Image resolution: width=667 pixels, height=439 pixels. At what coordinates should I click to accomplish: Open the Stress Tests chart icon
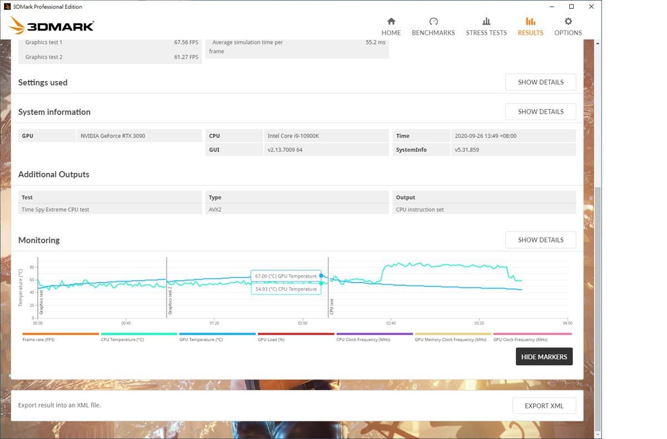pyautogui.click(x=486, y=21)
